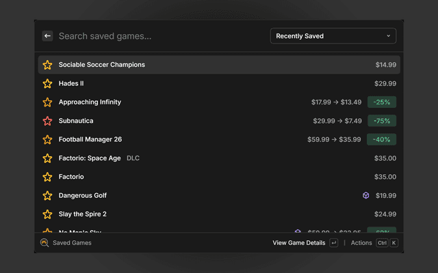Click the star icon for Factorio: Space Age
The image size is (438, 273).
pyautogui.click(x=47, y=158)
